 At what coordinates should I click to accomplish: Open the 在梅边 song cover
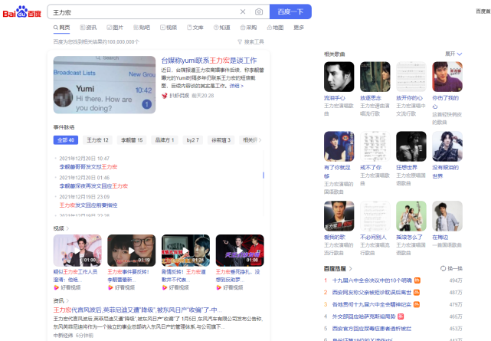point(447,216)
